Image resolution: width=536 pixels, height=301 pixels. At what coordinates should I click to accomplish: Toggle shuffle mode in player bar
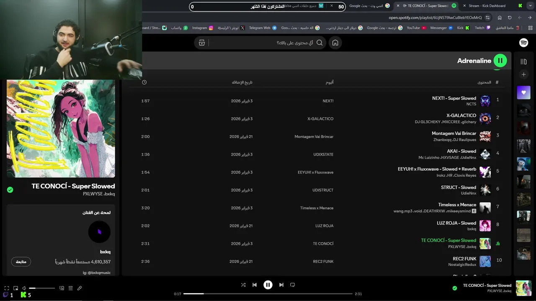[243, 285]
